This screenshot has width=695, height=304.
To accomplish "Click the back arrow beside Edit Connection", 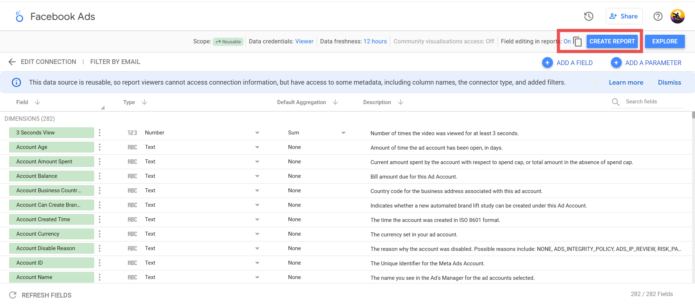I will pos(12,62).
